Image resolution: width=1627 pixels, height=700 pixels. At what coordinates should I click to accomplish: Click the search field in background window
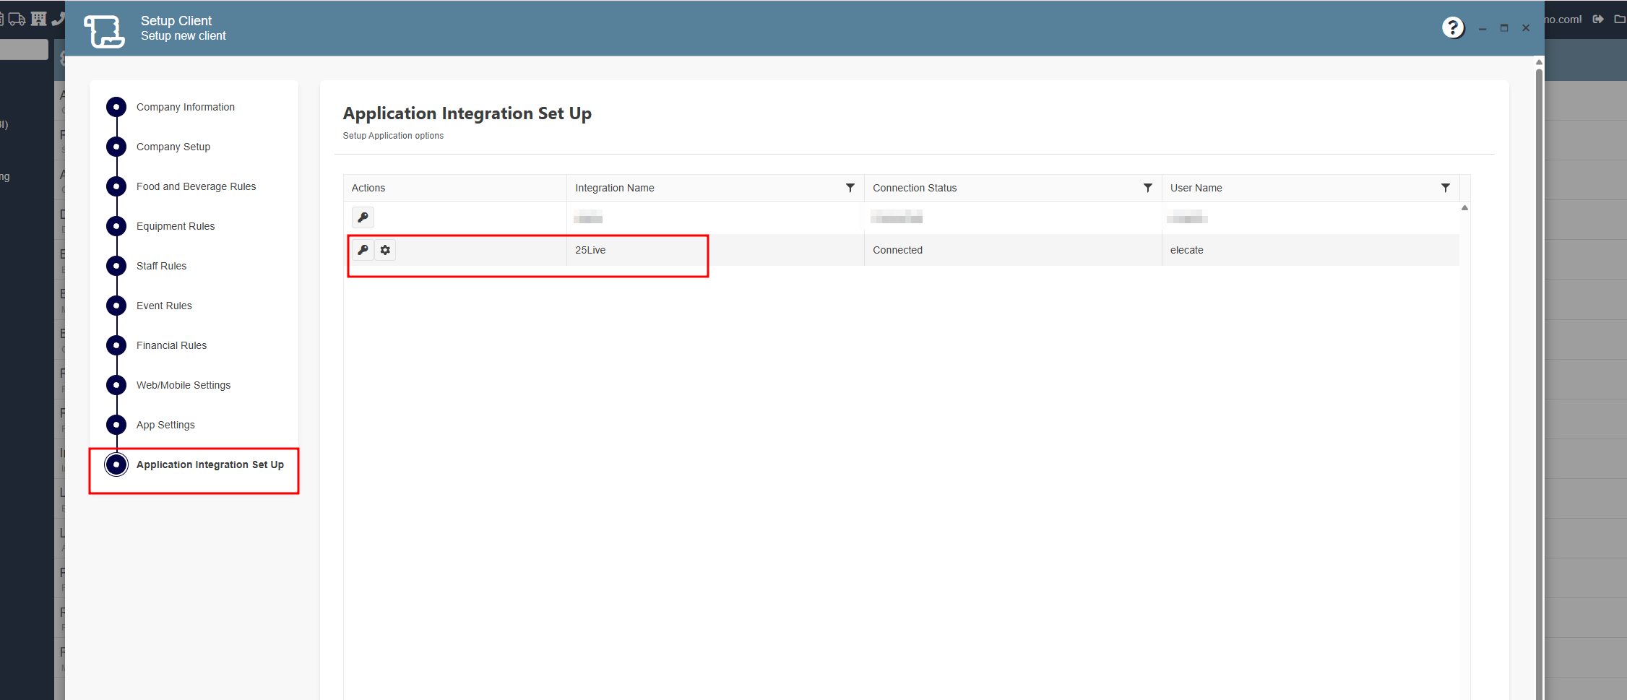[x=24, y=49]
